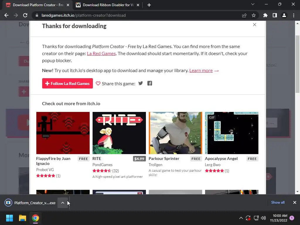Expand download item options chevron
The width and height of the screenshot is (300, 225).
coord(63,203)
